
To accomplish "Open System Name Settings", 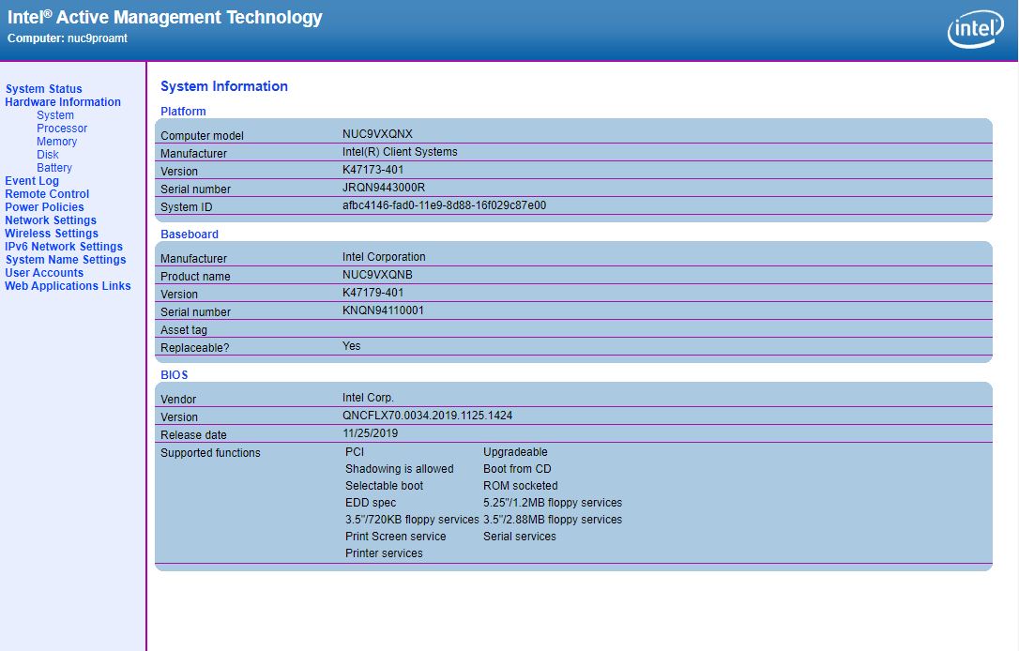I will 66,259.
